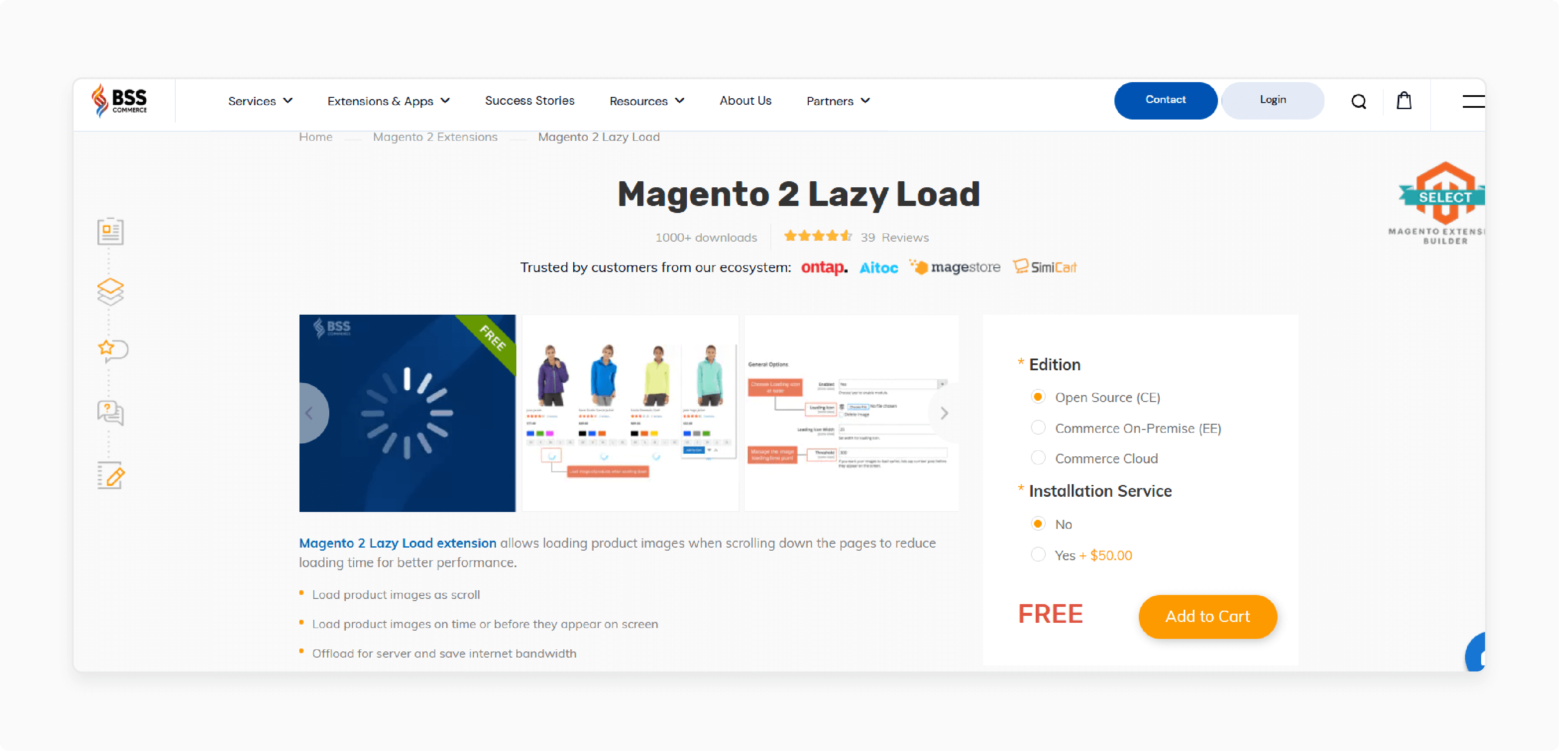
Task: Click the Contact button in header
Action: tap(1165, 100)
